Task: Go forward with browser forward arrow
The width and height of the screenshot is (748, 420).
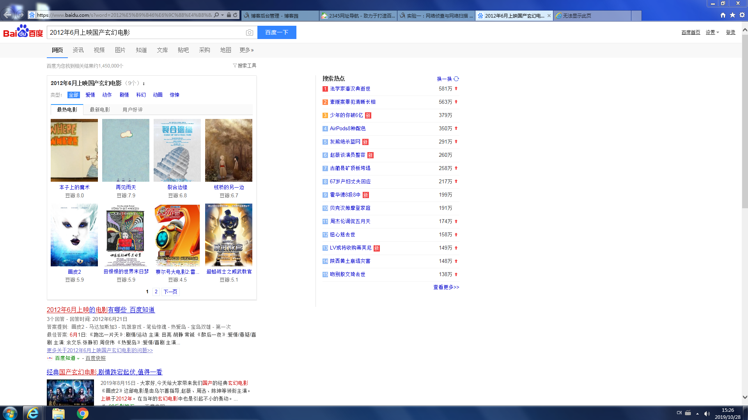Action: coord(21,15)
